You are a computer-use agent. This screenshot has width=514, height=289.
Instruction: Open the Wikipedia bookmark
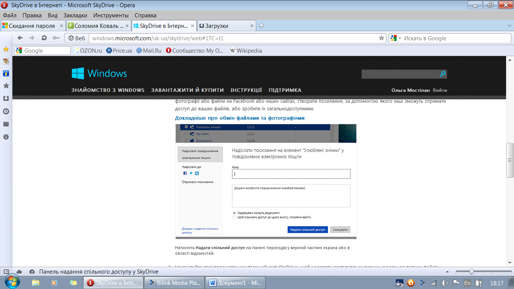pos(246,50)
